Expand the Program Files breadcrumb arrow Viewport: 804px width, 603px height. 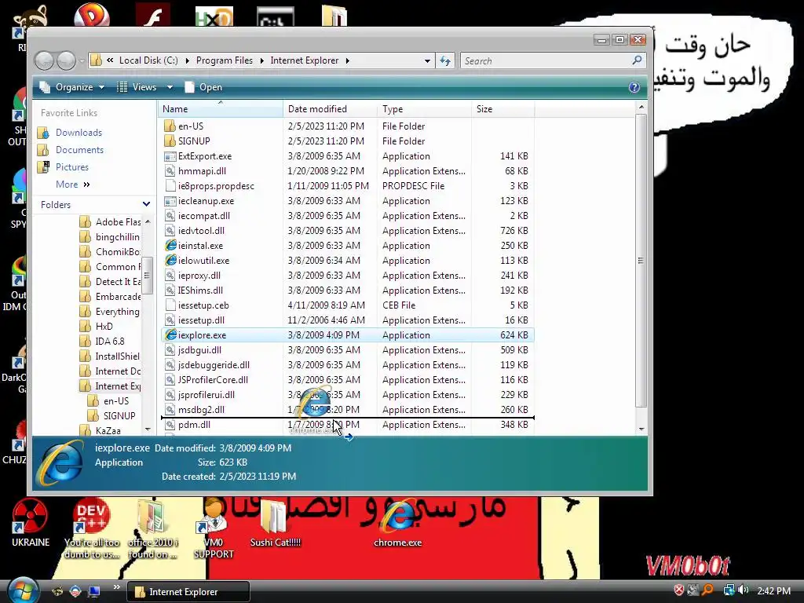point(261,60)
